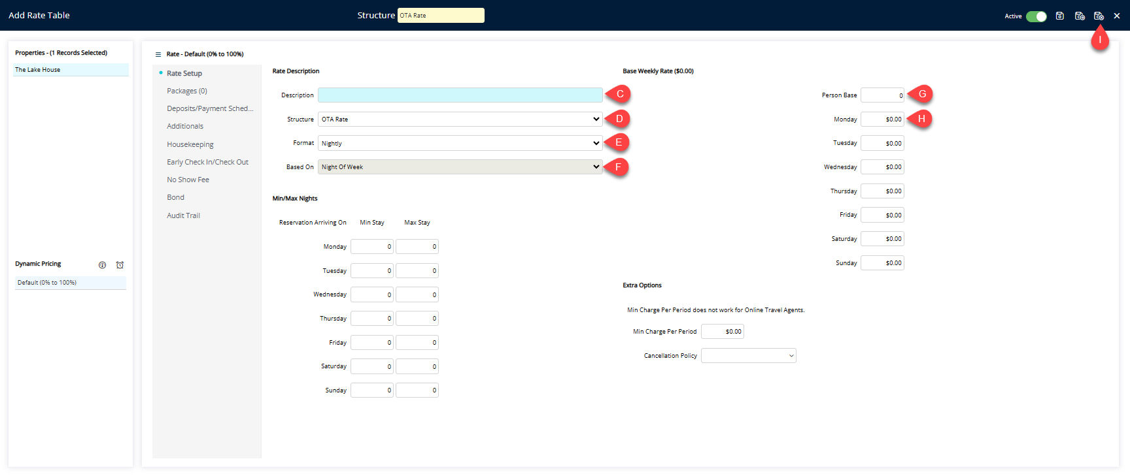This screenshot has width=1130, height=476.
Task: Click the Min Charge Per Period field
Action: tap(723, 332)
